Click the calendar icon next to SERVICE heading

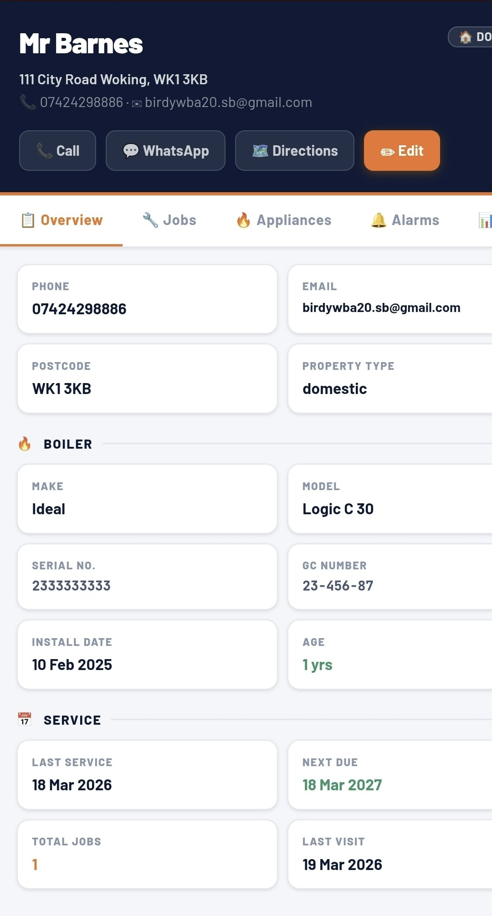pyautogui.click(x=25, y=719)
